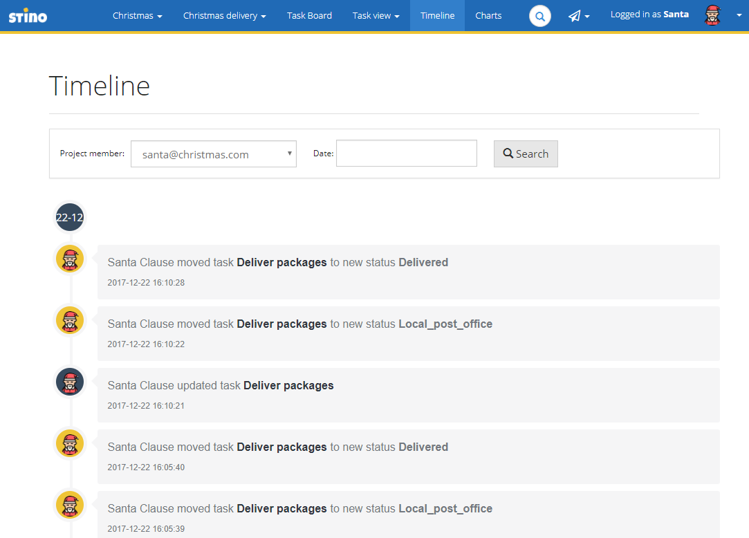Switch to the Timeline tab
Viewport: 749px width, 538px height.
pyautogui.click(x=437, y=16)
